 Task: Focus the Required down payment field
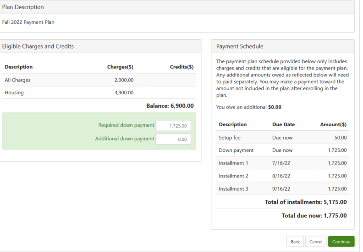(x=173, y=125)
